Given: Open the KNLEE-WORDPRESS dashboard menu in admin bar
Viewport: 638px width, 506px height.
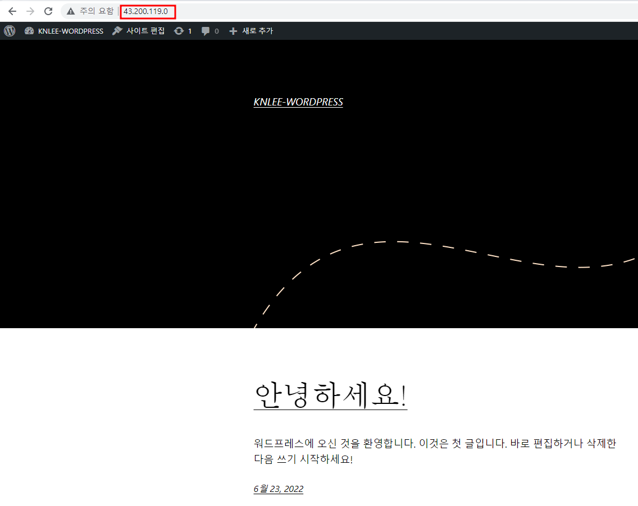Looking at the screenshot, I should pyautogui.click(x=64, y=31).
